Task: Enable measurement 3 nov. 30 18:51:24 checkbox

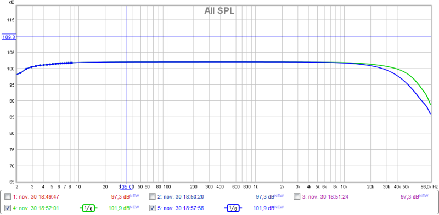Action: [297, 196]
